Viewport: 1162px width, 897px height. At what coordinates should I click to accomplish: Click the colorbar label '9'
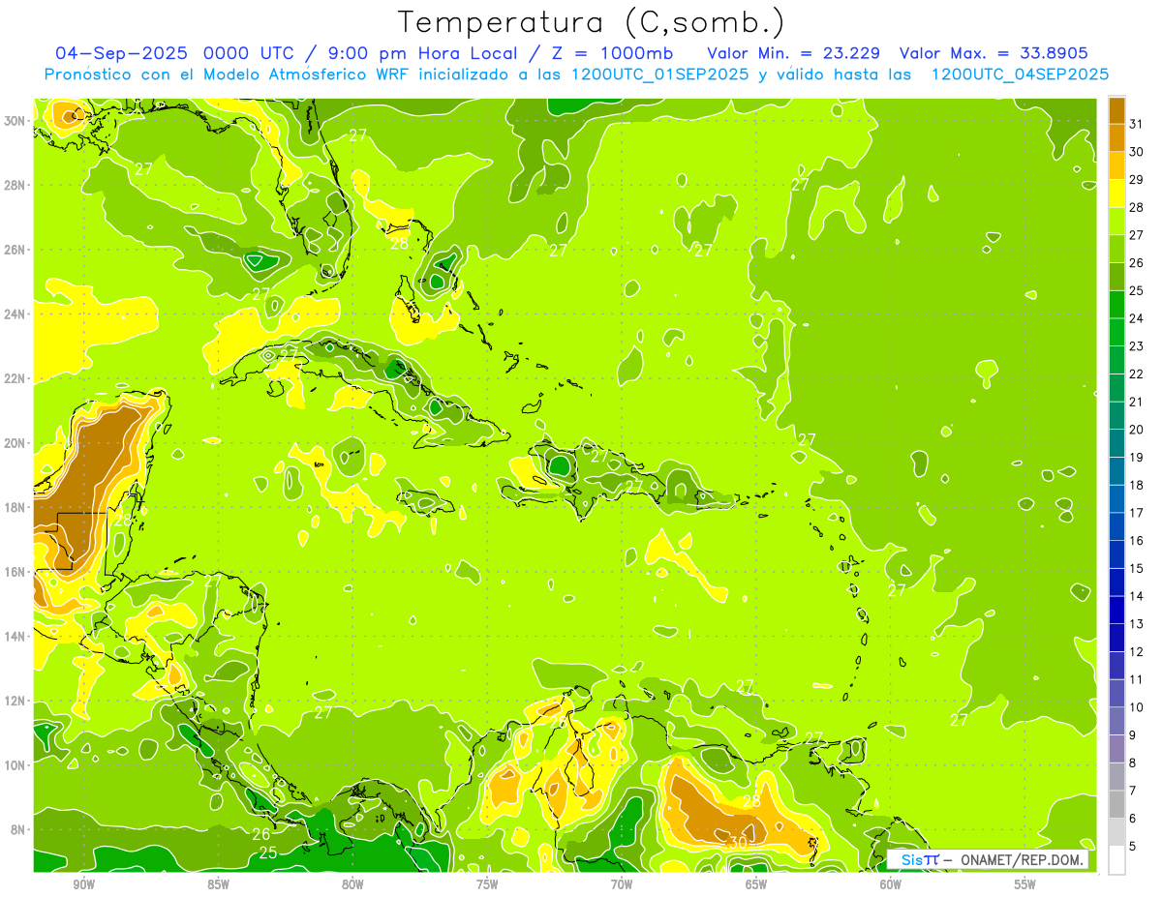(x=1133, y=735)
